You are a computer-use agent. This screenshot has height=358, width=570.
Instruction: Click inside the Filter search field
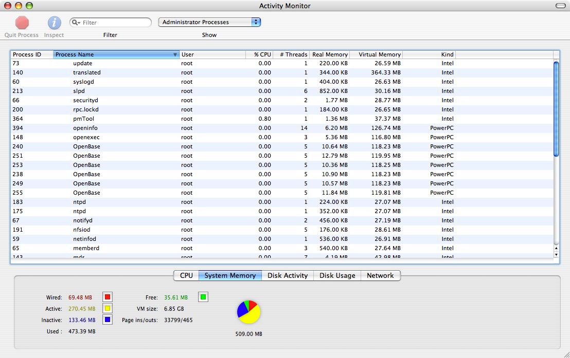pyautogui.click(x=115, y=23)
